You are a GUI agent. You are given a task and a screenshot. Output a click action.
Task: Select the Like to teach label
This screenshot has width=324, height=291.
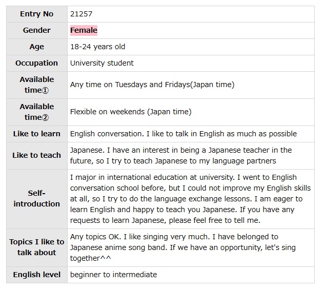click(37, 155)
